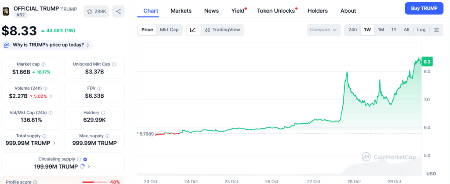450x184 pixels.
Task: Click the circulating supply verified badge
Action: coord(85,159)
